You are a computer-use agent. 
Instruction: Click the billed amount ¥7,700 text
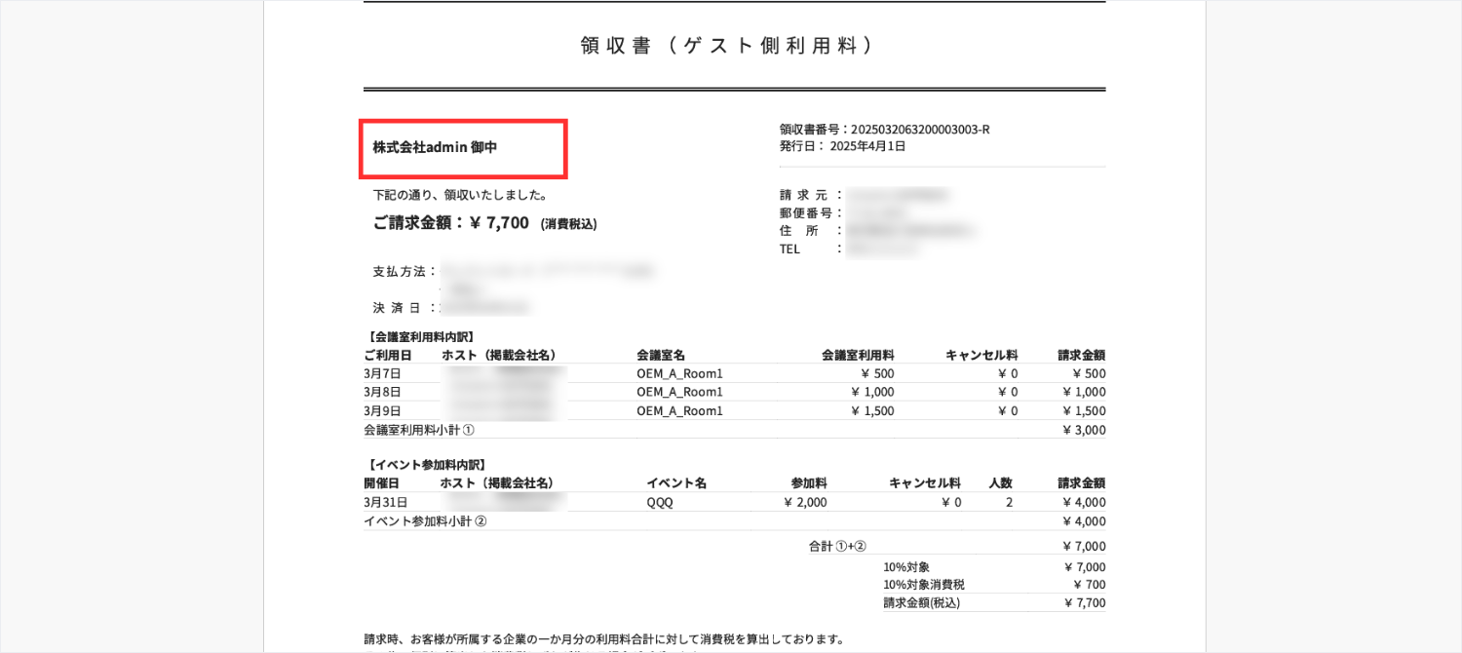point(502,222)
